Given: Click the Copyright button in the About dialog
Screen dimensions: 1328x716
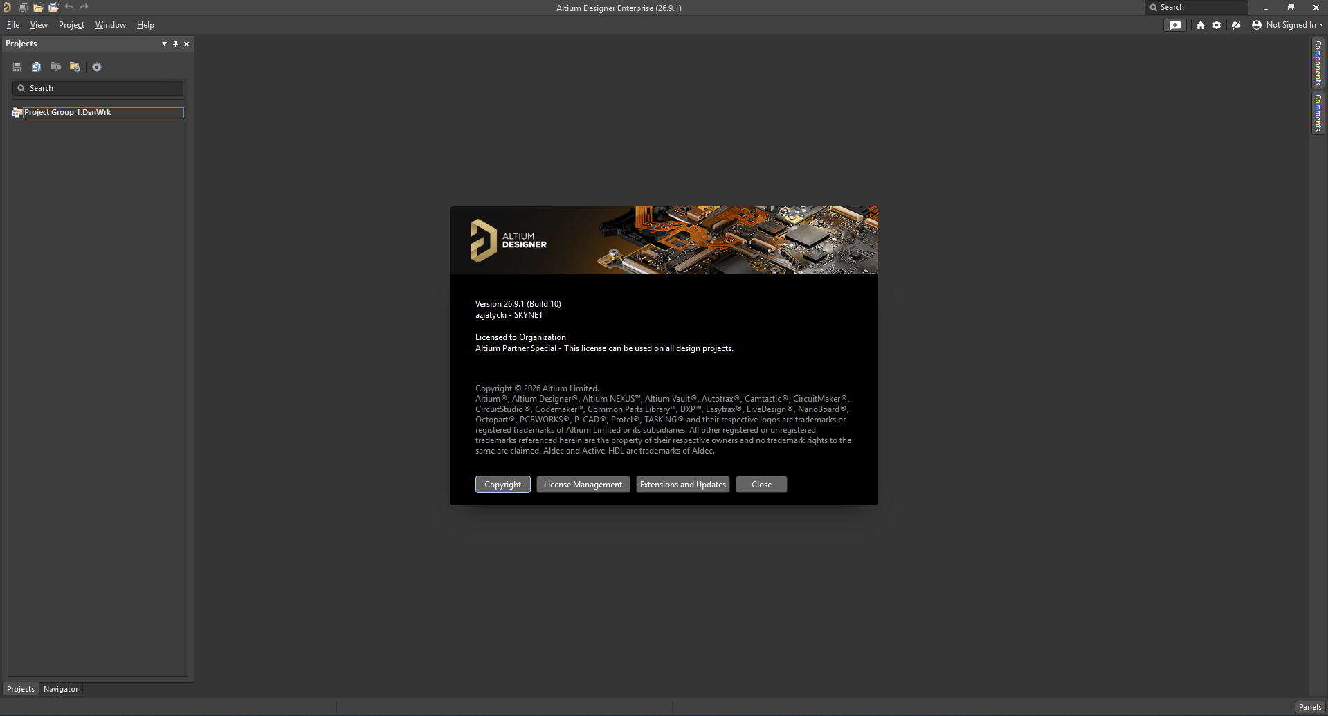Looking at the screenshot, I should point(503,485).
